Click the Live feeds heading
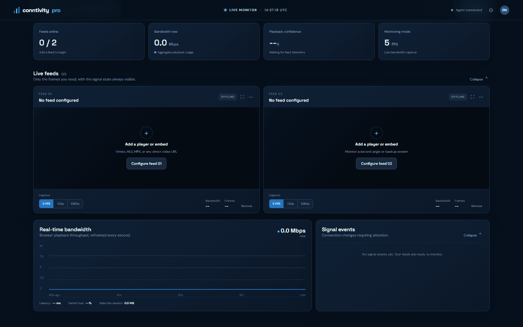This screenshot has width=523, height=327. (46, 74)
